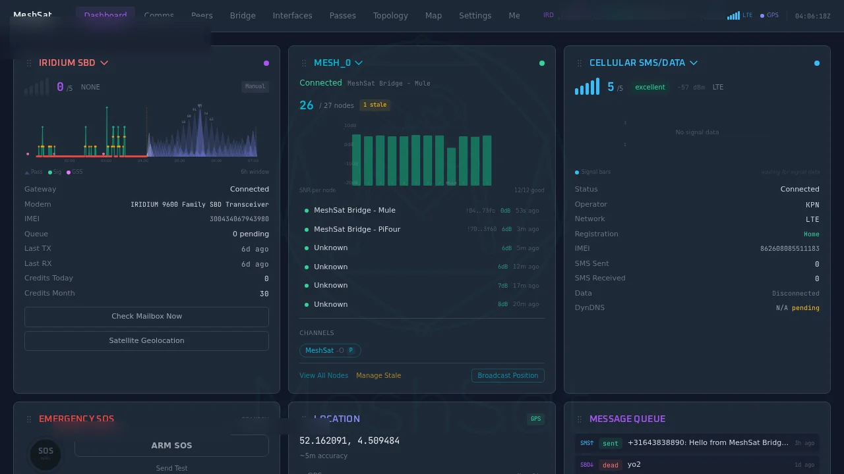Click the drag handle on IRIDIUM SBD card
Screen dimensions: 844x474
click(x=29, y=63)
